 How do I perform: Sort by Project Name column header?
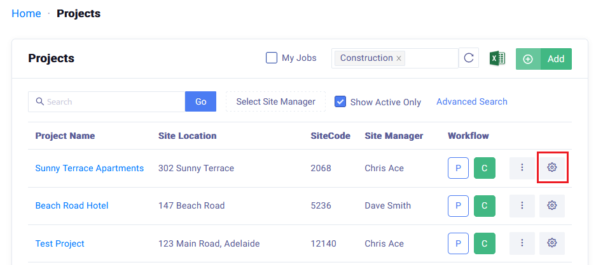[x=65, y=136]
